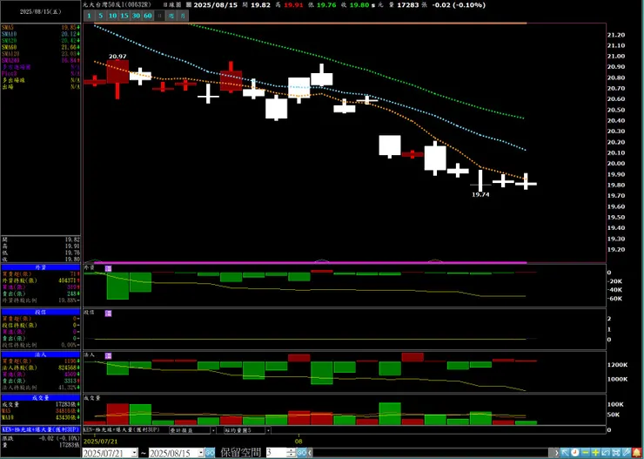Click the drawing pen icon in bottom toolbar
This screenshot has width=644, height=459.
pos(627,452)
